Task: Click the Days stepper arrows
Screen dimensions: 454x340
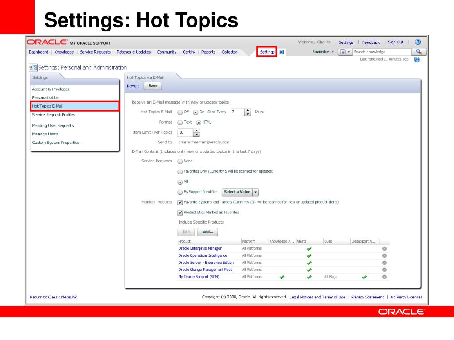Action: pyautogui.click(x=247, y=112)
